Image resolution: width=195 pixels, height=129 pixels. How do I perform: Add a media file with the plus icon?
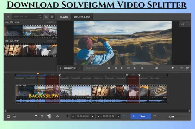8,17
